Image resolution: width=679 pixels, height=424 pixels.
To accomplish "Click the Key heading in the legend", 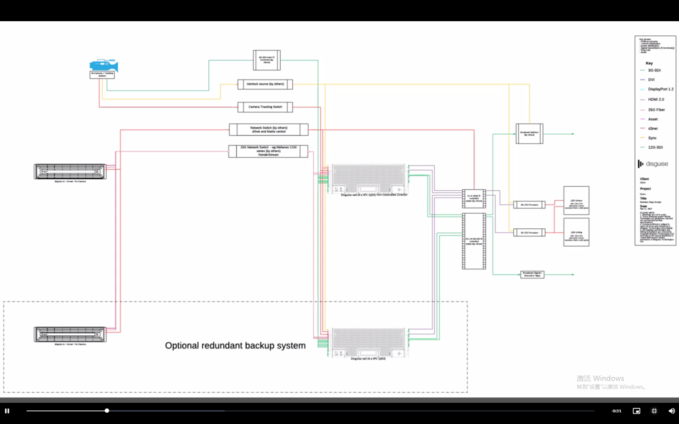I will click(649, 63).
